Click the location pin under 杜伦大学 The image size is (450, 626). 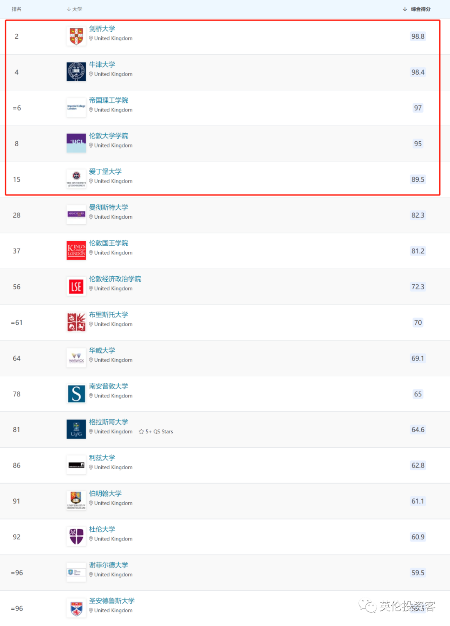[91, 539]
